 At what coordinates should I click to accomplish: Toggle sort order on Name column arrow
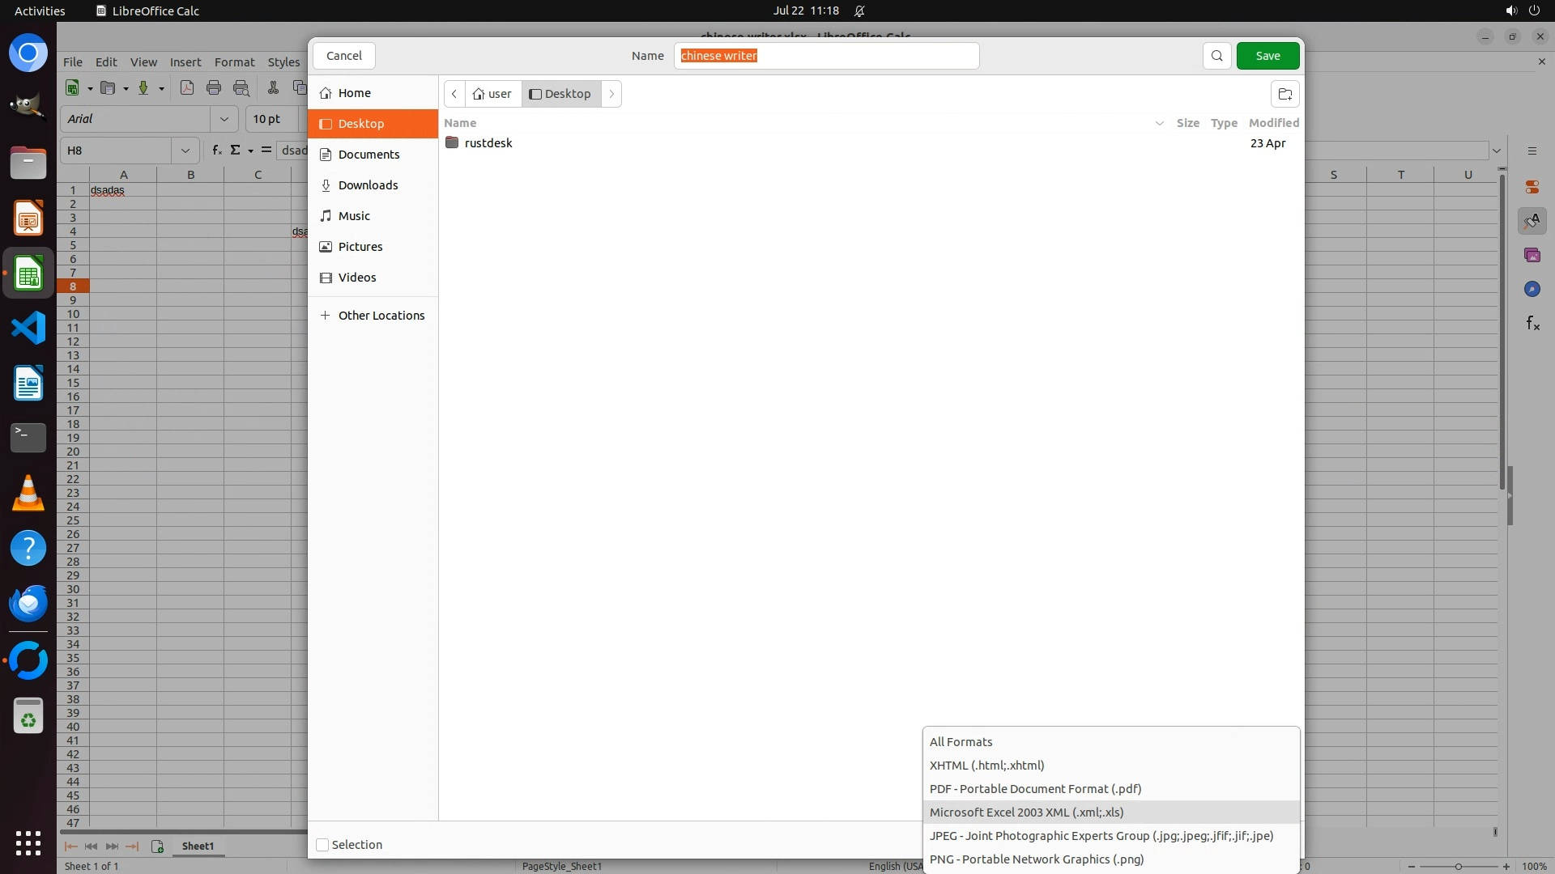coord(1159,123)
